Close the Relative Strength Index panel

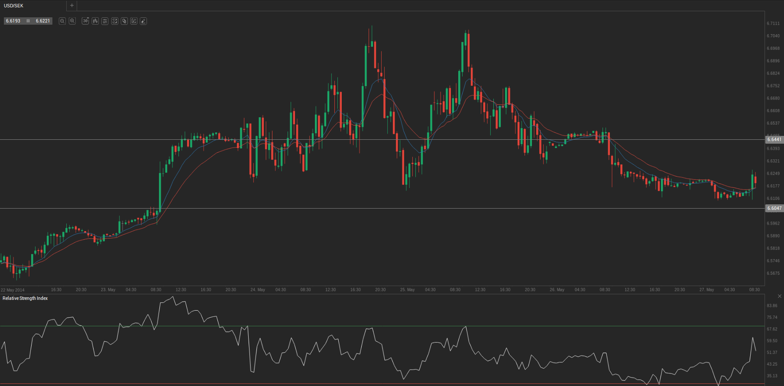click(x=780, y=296)
